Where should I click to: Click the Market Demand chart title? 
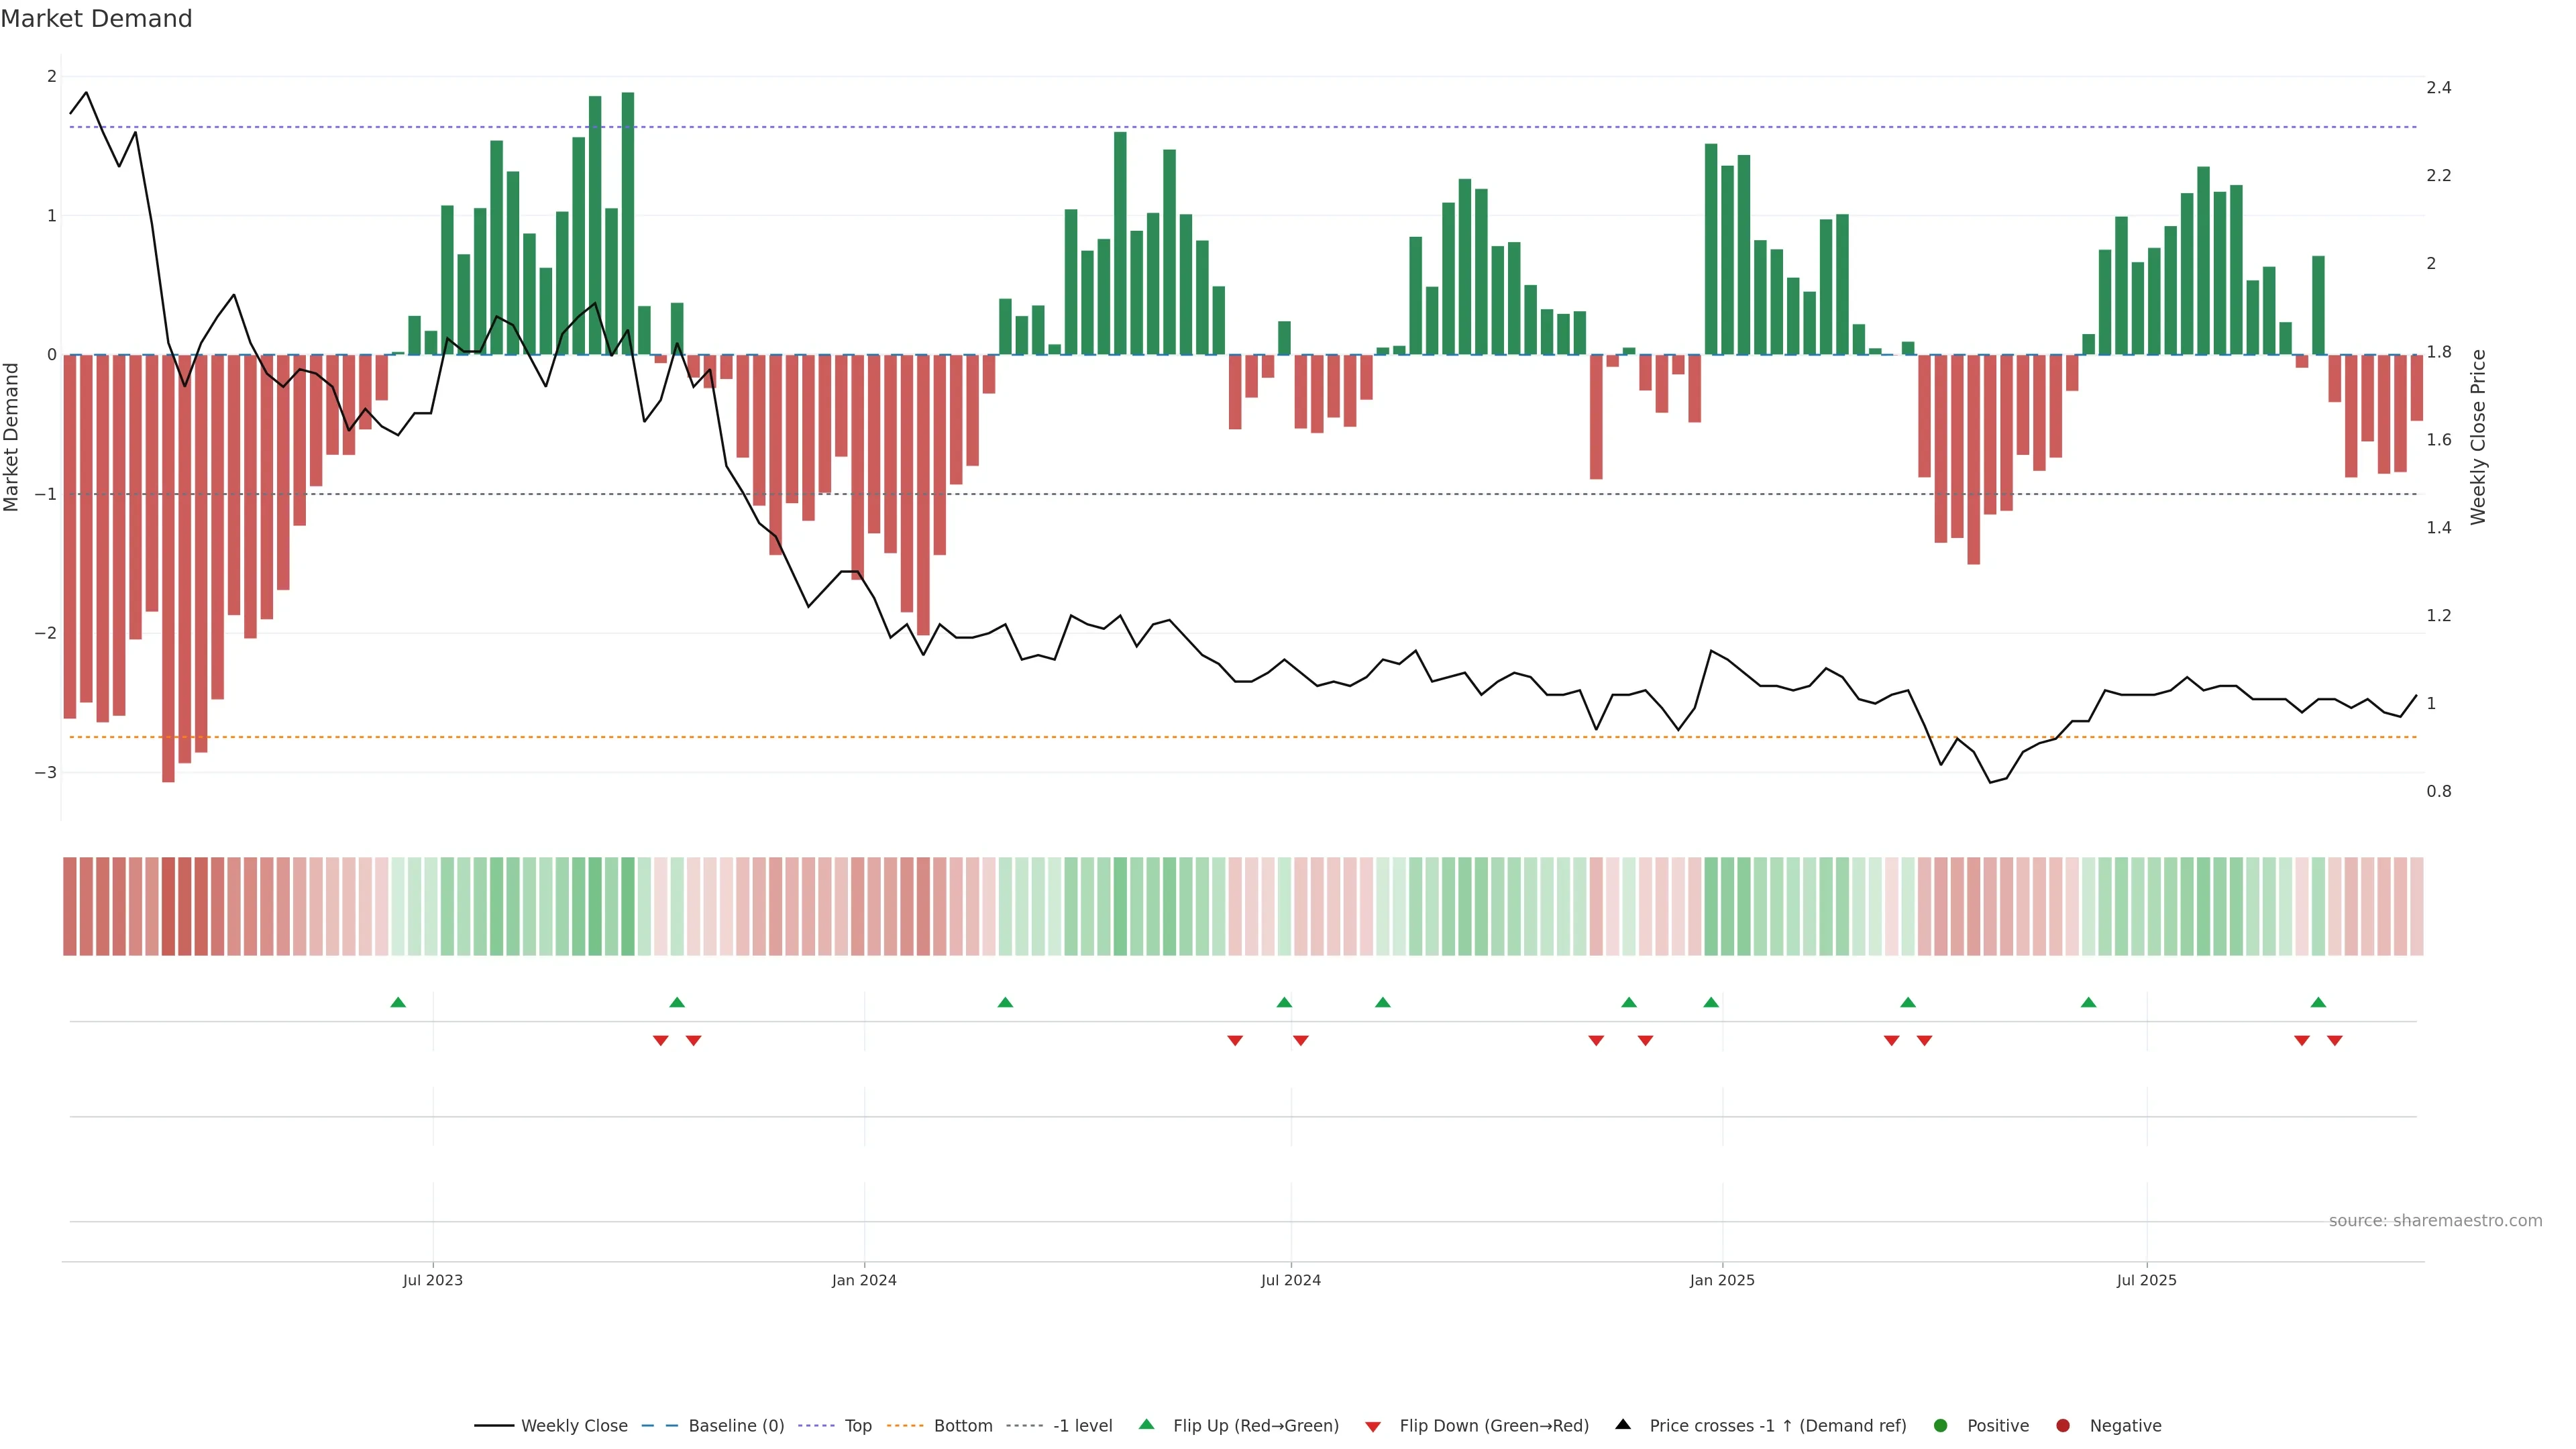click(96, 19)
